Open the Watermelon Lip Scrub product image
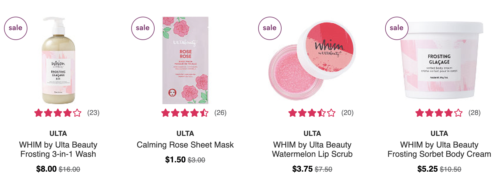The image size is (503, 187). pyautogui.click(x=312, y=60)
